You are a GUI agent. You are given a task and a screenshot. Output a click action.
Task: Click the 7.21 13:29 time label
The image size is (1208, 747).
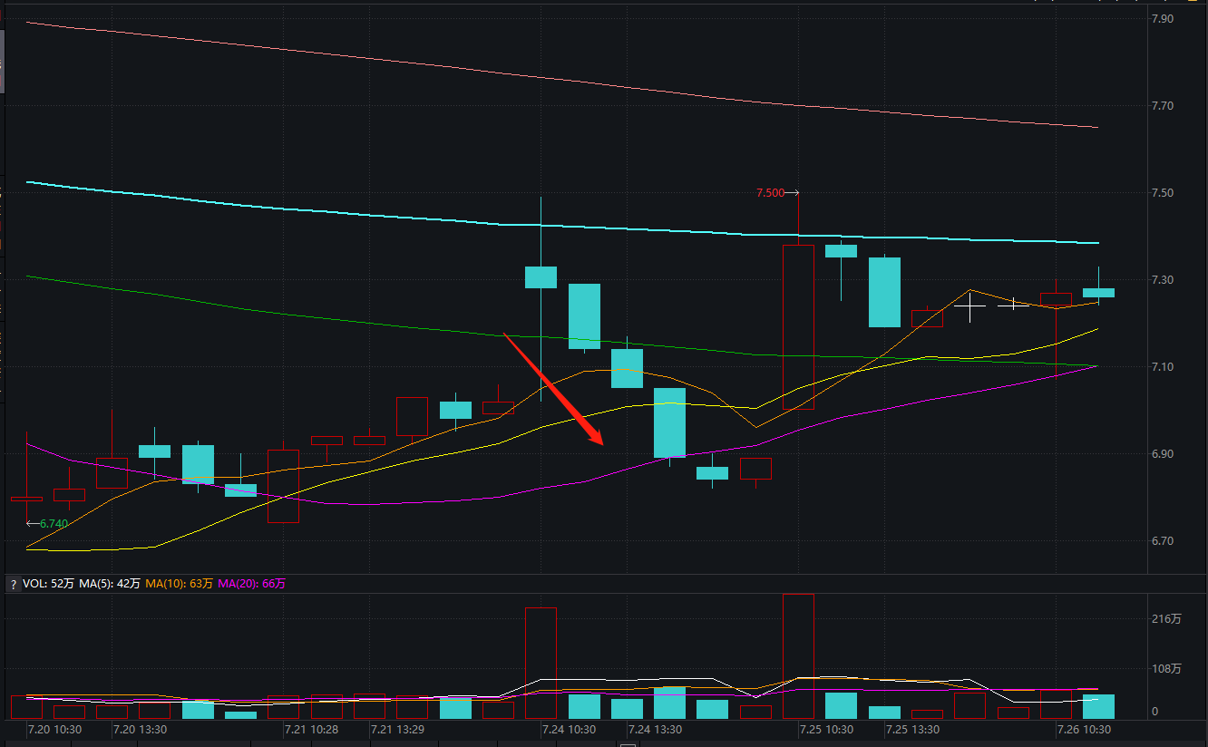(x=398, y=729)
